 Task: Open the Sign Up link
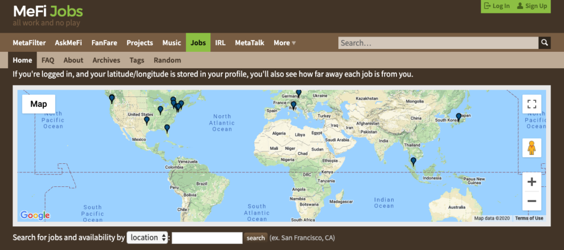pyautogui.click(x=532, y=6)
